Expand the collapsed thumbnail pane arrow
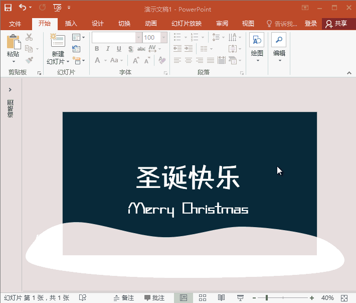Screen dimensions: 356x303 point(10,89)
